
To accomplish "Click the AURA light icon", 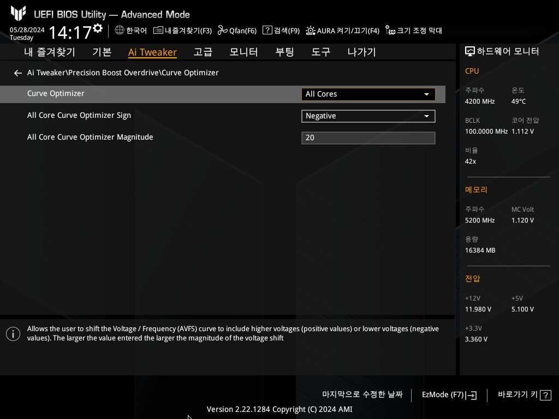I will click(x=311, y=31).
